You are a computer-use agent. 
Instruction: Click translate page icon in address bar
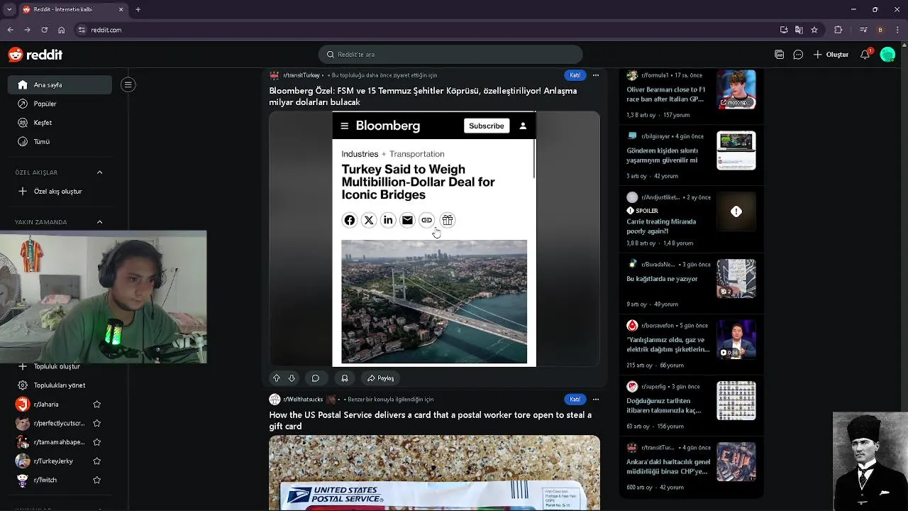(799, 30)
